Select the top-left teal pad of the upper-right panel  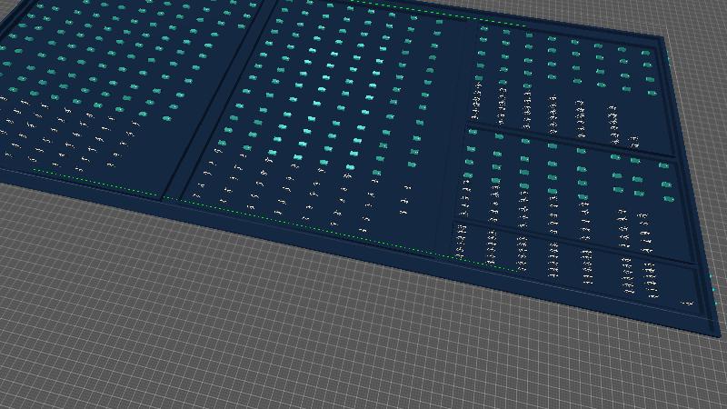(x=483, y=28)
